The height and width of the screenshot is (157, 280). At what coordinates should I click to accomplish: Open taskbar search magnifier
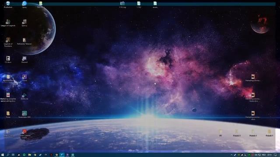(x=8, y=155)
